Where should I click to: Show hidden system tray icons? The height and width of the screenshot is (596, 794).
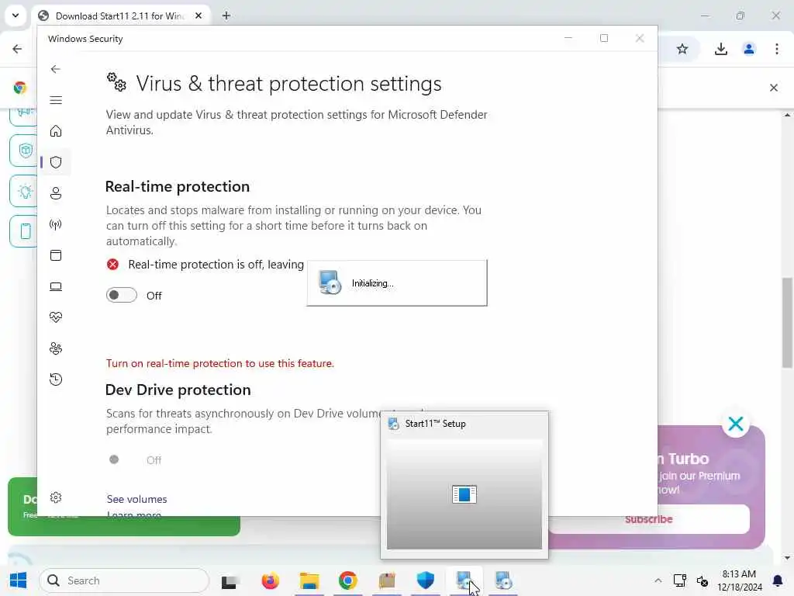click(658, 580)
